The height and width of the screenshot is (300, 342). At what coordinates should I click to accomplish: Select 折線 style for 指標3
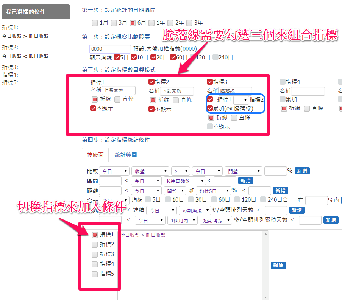pos(211,118)
